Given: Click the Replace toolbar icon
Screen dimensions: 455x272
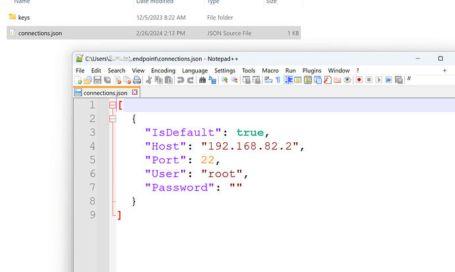Looking at the screenshot, I should point(212,80).
